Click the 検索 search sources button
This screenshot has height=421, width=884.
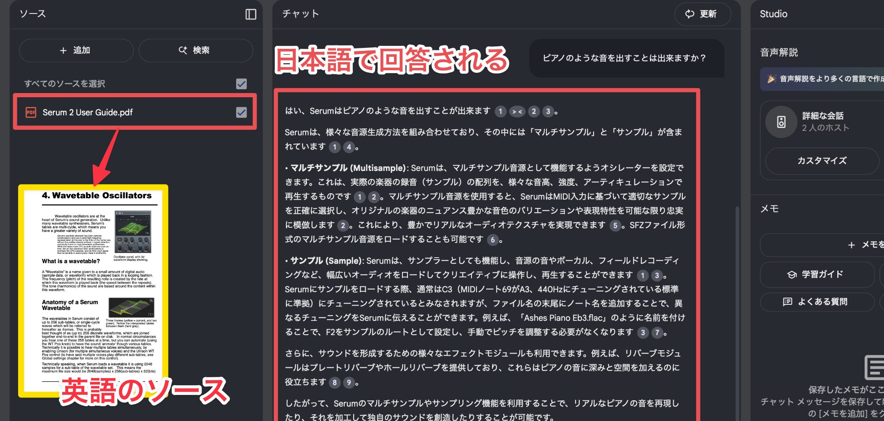195,51
